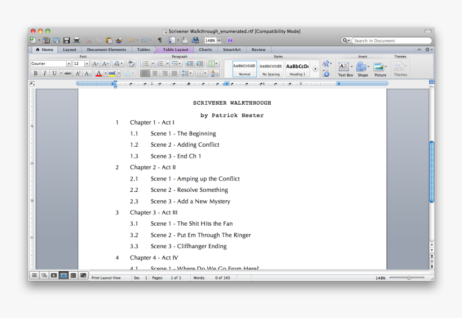Switch to the Layout ribbon tab
This screenshot has width=462, height=318.
click(x=69, y=49)
